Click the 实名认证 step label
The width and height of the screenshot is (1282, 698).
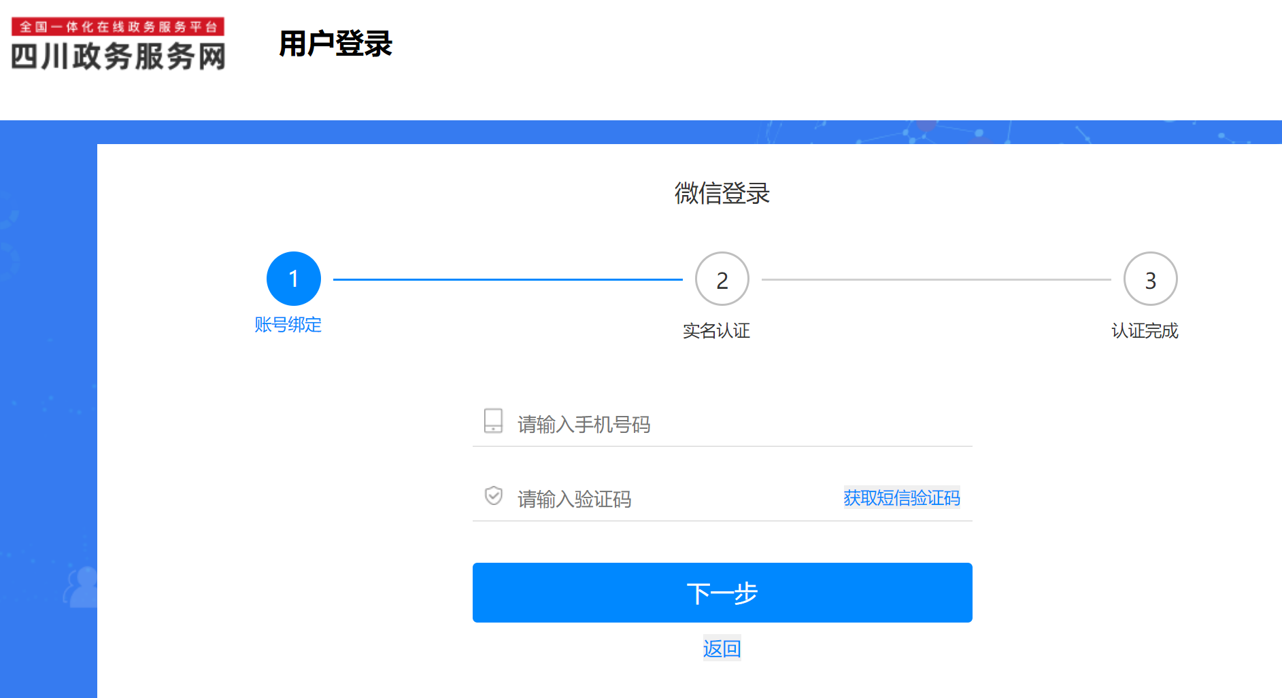pyautogui.click(x=718, y=331)
